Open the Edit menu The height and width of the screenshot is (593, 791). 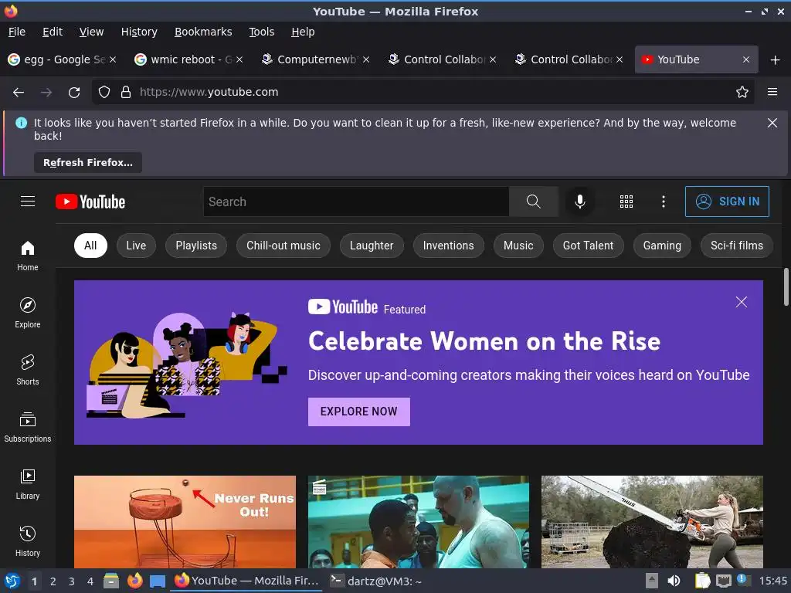tap(53, 32)
